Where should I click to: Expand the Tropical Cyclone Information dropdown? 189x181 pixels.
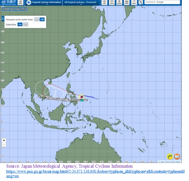pyautogui.click(x=46, y=2)
